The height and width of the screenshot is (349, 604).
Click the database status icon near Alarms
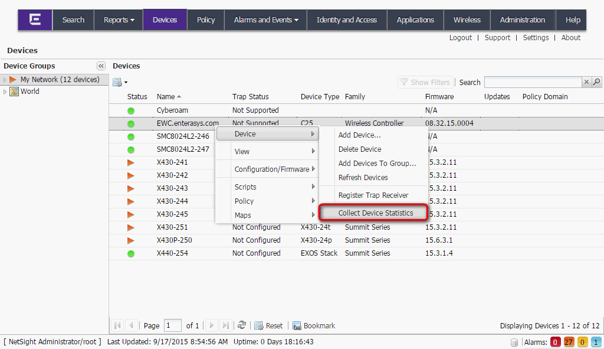tap(514, 342)
